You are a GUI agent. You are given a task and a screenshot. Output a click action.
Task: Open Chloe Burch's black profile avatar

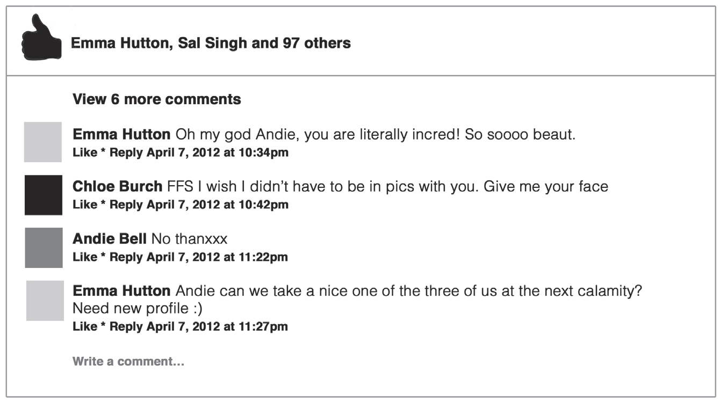click(44, 195)
